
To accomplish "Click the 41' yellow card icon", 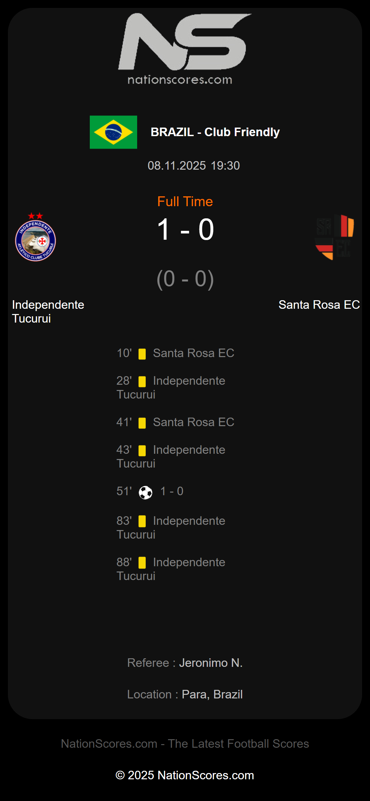I will click(142, 423).
